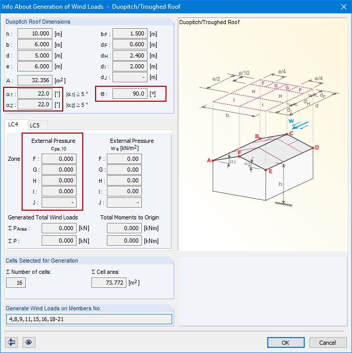
Task: Click zone J cpe,10 value field
Action: [59, 202]
